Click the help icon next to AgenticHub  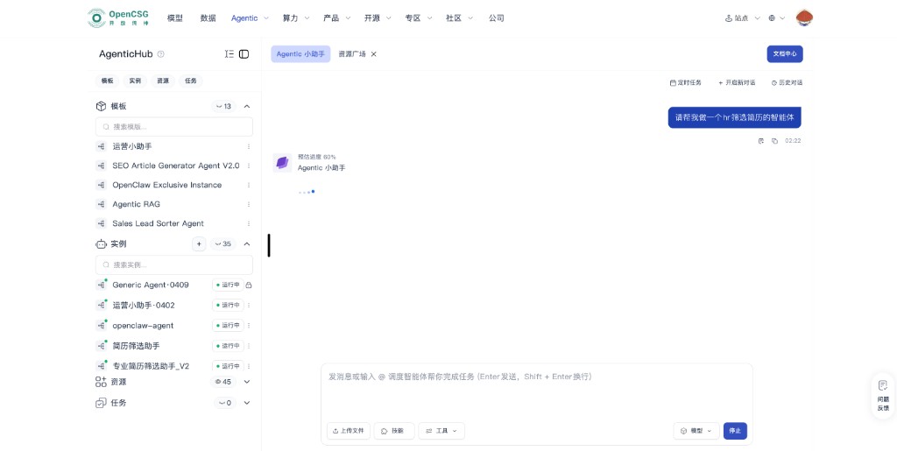point(161,54)
